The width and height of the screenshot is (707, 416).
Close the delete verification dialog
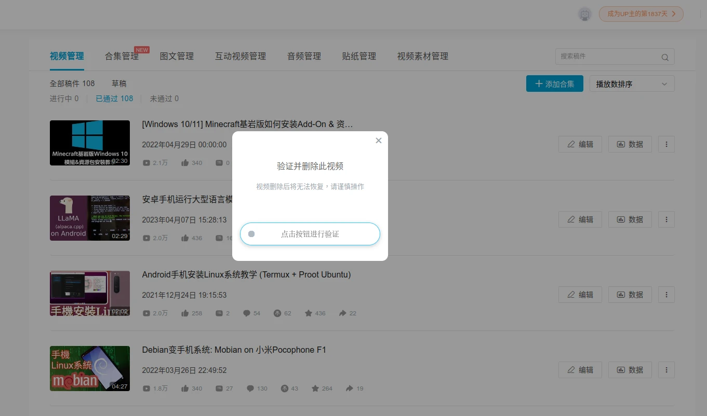click(379, 141)
